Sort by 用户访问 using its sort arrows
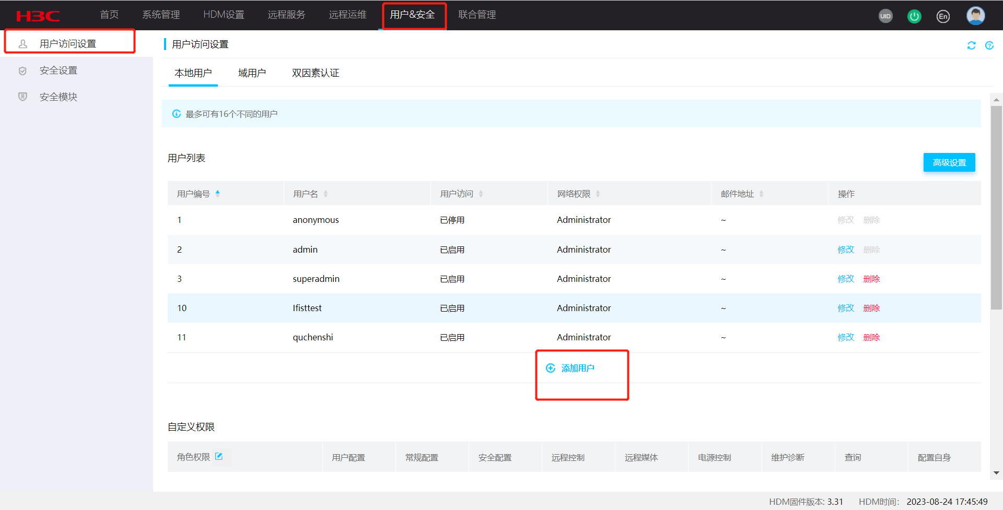Image resolution: width=1003 pixels, height=510 pixels. point(481,194)
